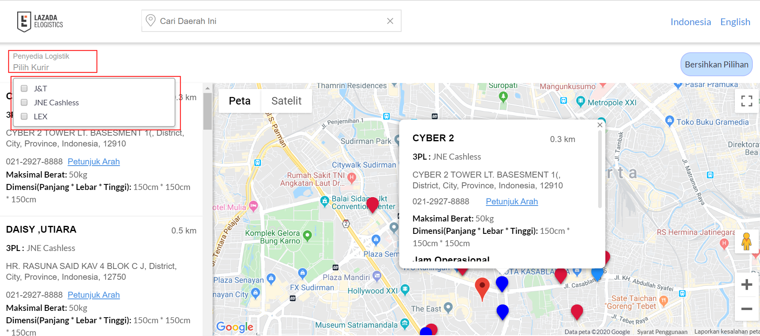Click red marker near Balai Sidang Convention Center
The height and width of the screenshot is (336, 760).
(x=372, y=205)
